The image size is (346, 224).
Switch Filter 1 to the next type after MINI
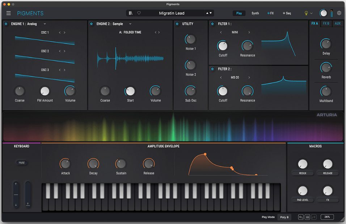249,33
